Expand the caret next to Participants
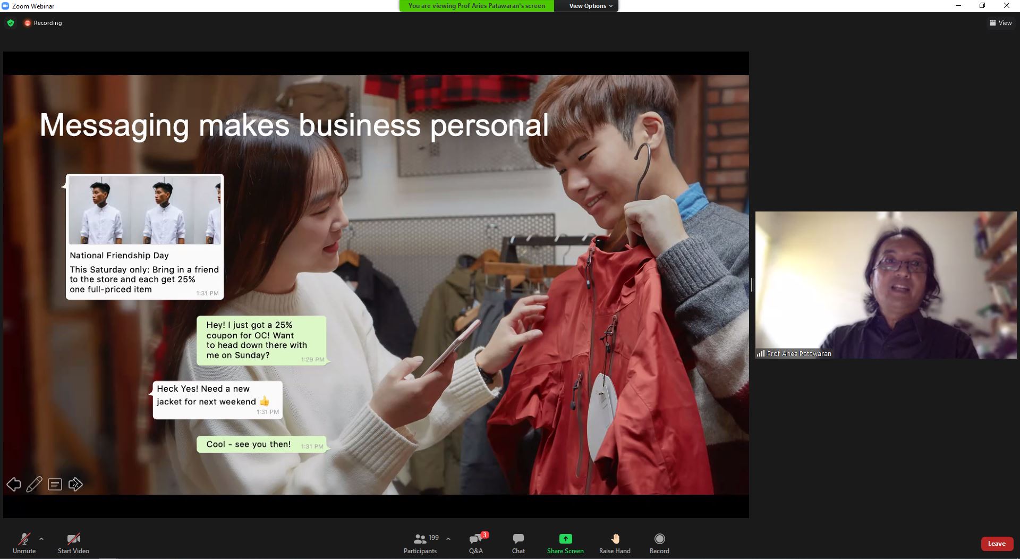The height and width of the screenshot is (559, 1020). 448,539
